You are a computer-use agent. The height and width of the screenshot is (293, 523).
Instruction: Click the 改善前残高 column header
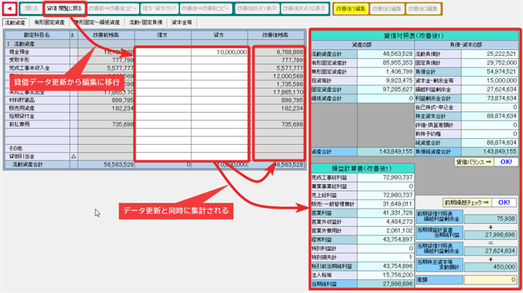pyautogui.click(x=106, y=35)
